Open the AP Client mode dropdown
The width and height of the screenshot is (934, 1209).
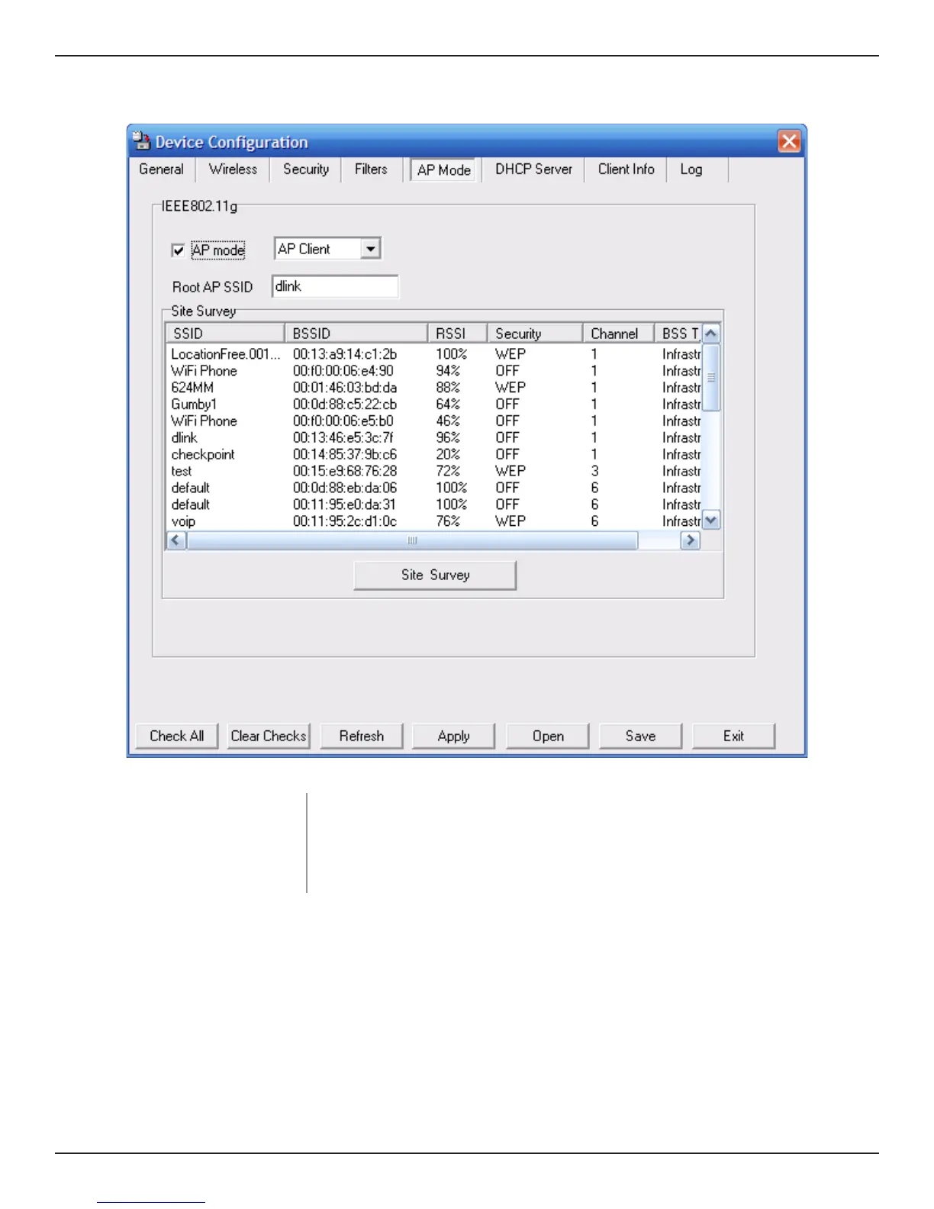370,249
